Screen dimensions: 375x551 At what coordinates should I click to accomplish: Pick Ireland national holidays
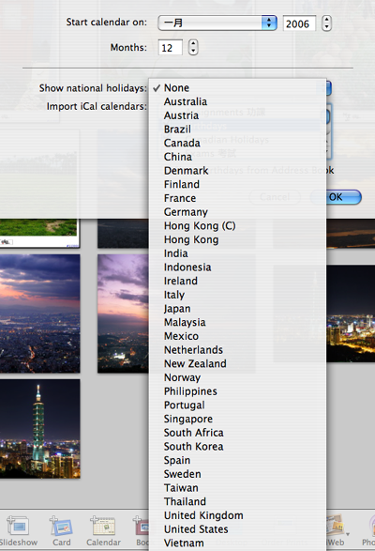coord(238,281)
